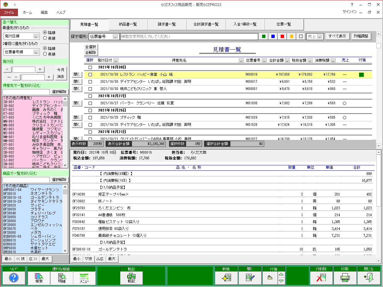Viewport: 383px width, 287px height.
Task: Select 降順 for first sort priority
Action: pos(45,32)
